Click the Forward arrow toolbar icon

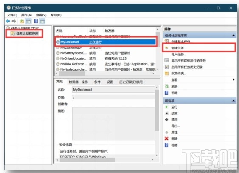(14, 21)
